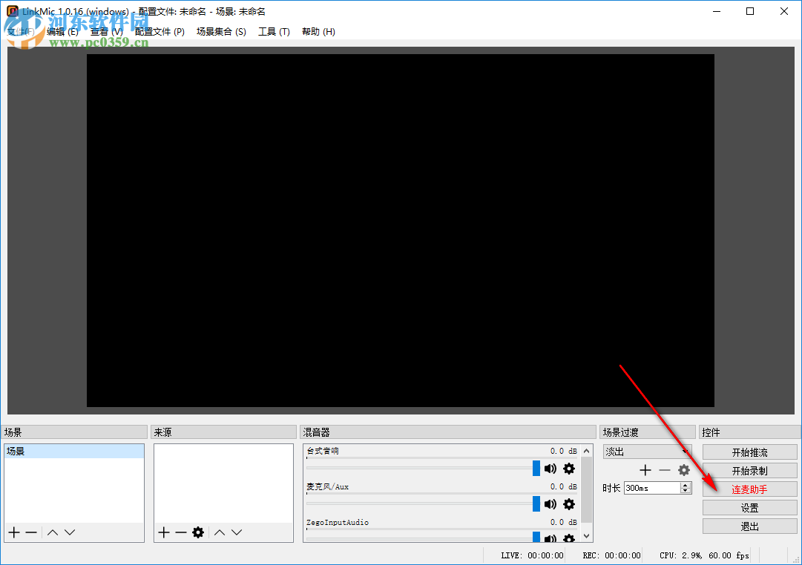Click mixer scrollbar up arrow
Viewport: 802px width, 565px height.
[587, 451]
